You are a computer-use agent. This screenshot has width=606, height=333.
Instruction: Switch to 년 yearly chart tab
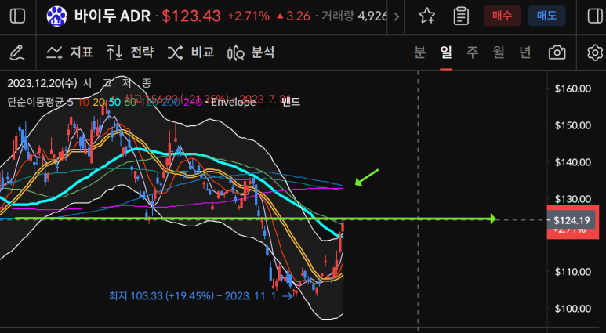click(524, 52)
